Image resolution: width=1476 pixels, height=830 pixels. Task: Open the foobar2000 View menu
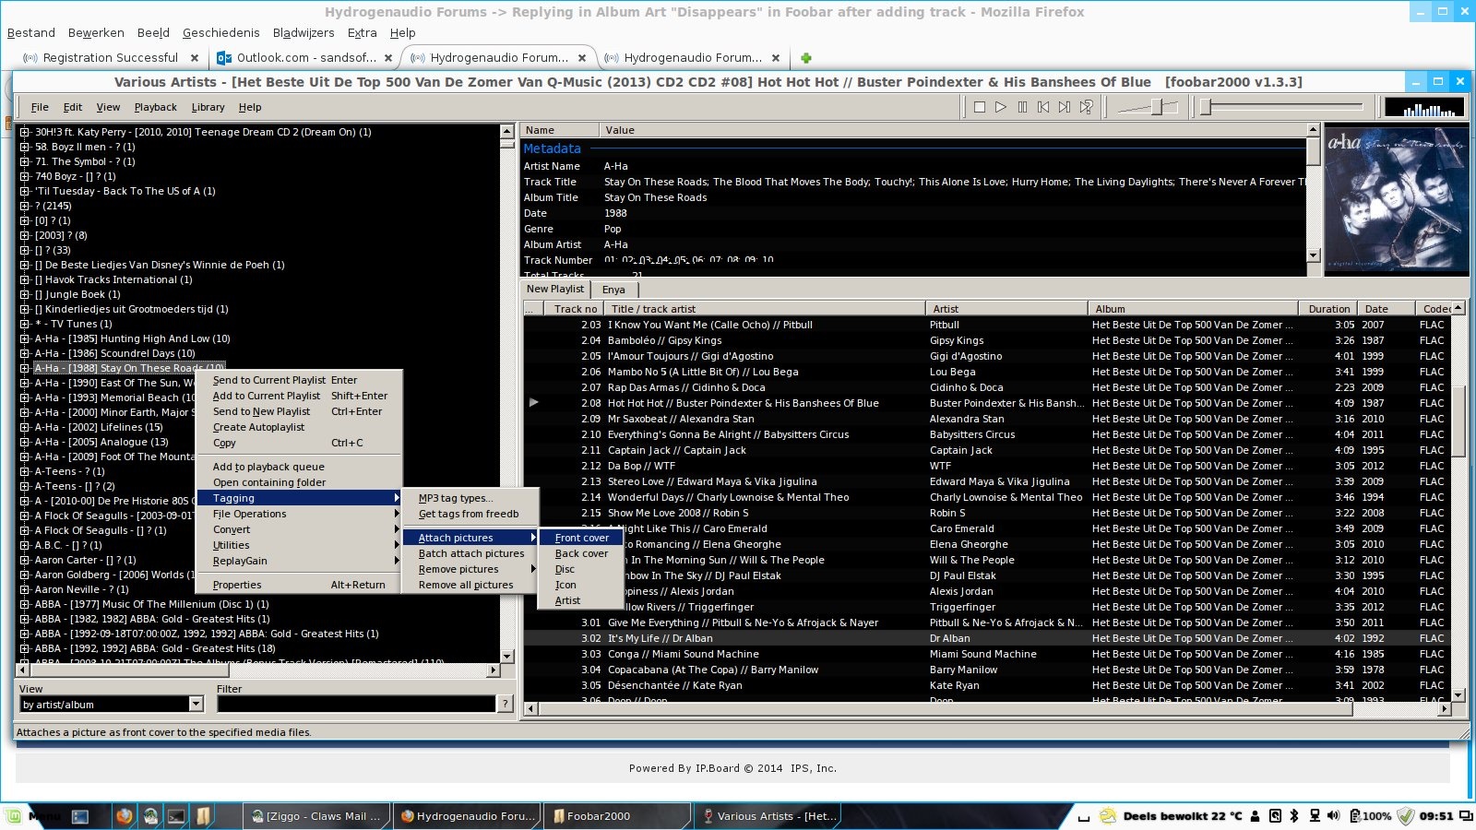tap(108, 107)
